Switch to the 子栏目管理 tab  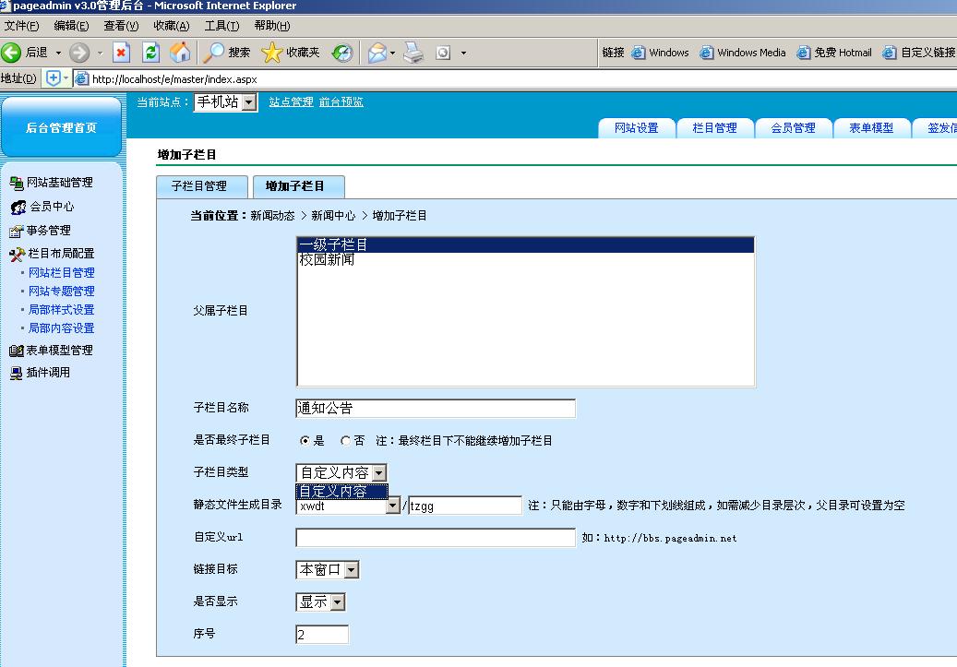coord(198,186)
